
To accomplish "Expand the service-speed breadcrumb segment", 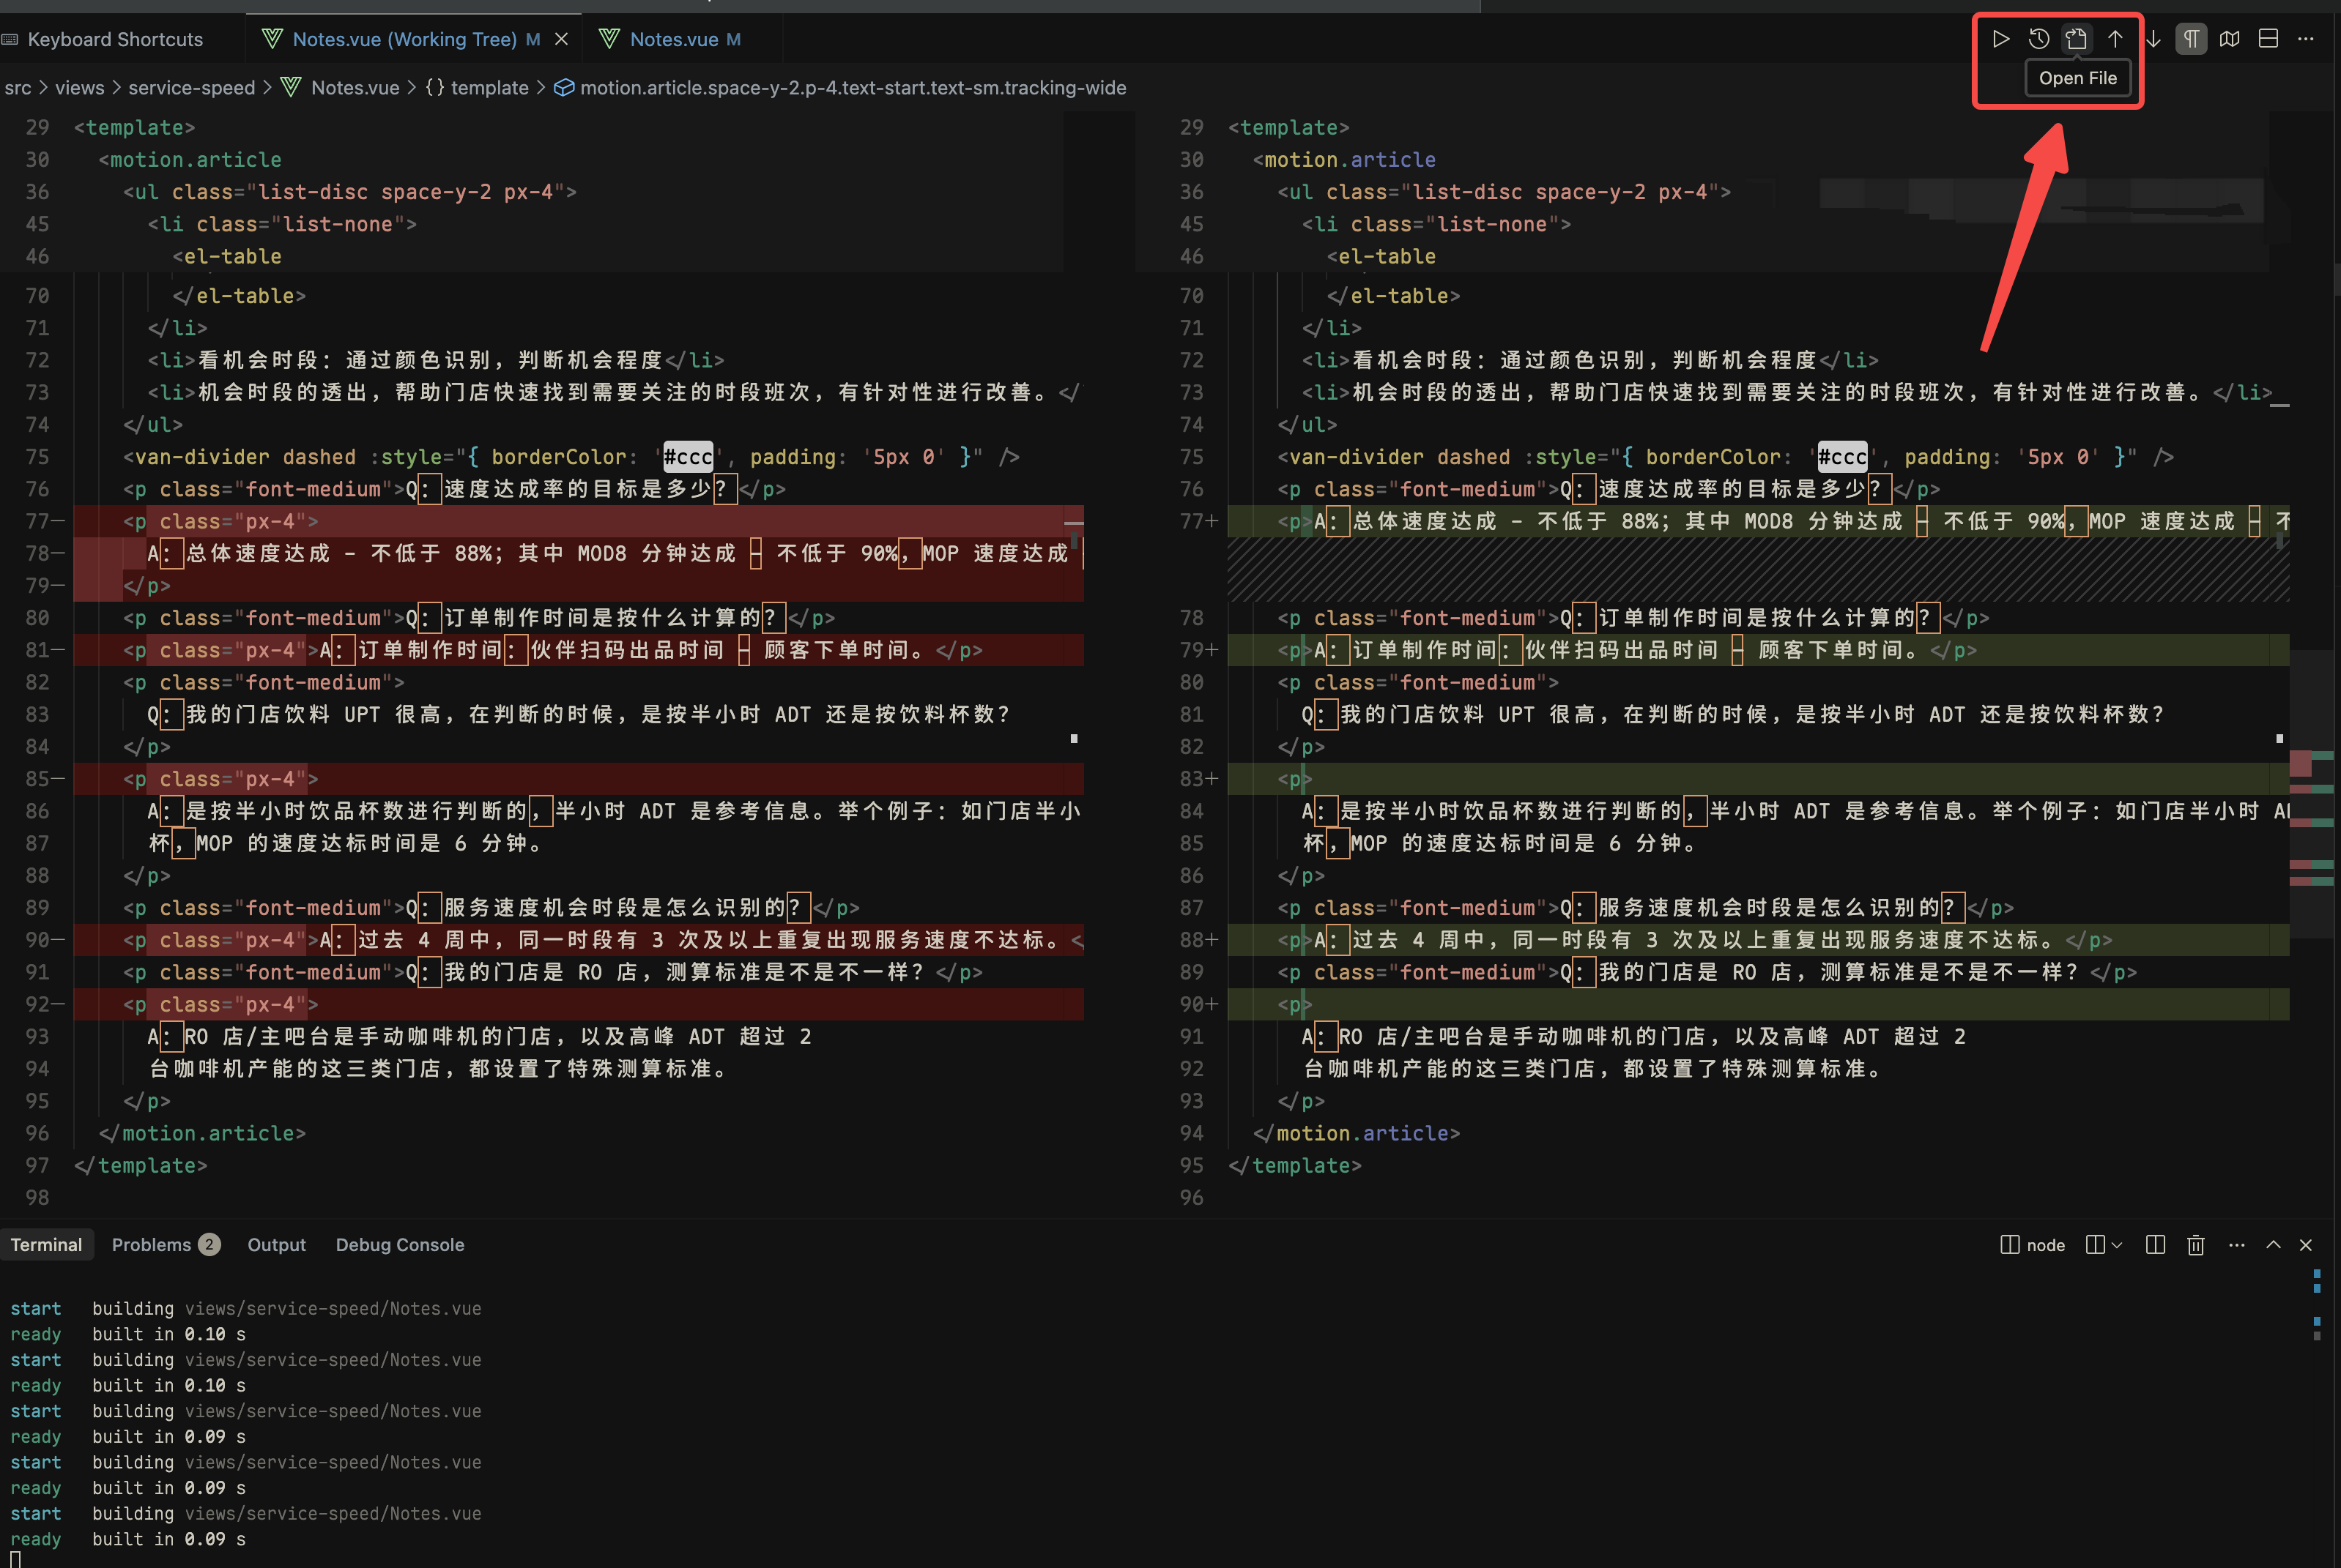I will (191, 88).
